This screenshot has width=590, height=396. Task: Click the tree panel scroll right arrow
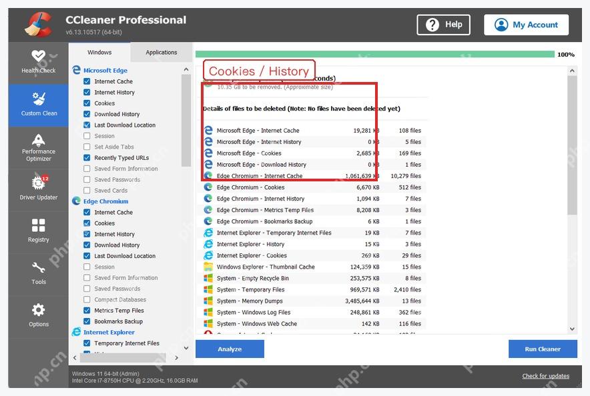point(176,358)
